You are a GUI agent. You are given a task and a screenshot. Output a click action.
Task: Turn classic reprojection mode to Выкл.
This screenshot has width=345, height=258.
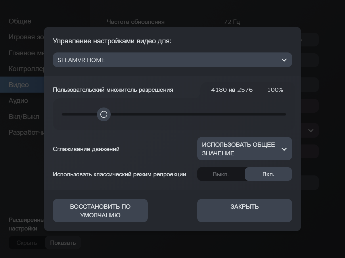[221, 174]
